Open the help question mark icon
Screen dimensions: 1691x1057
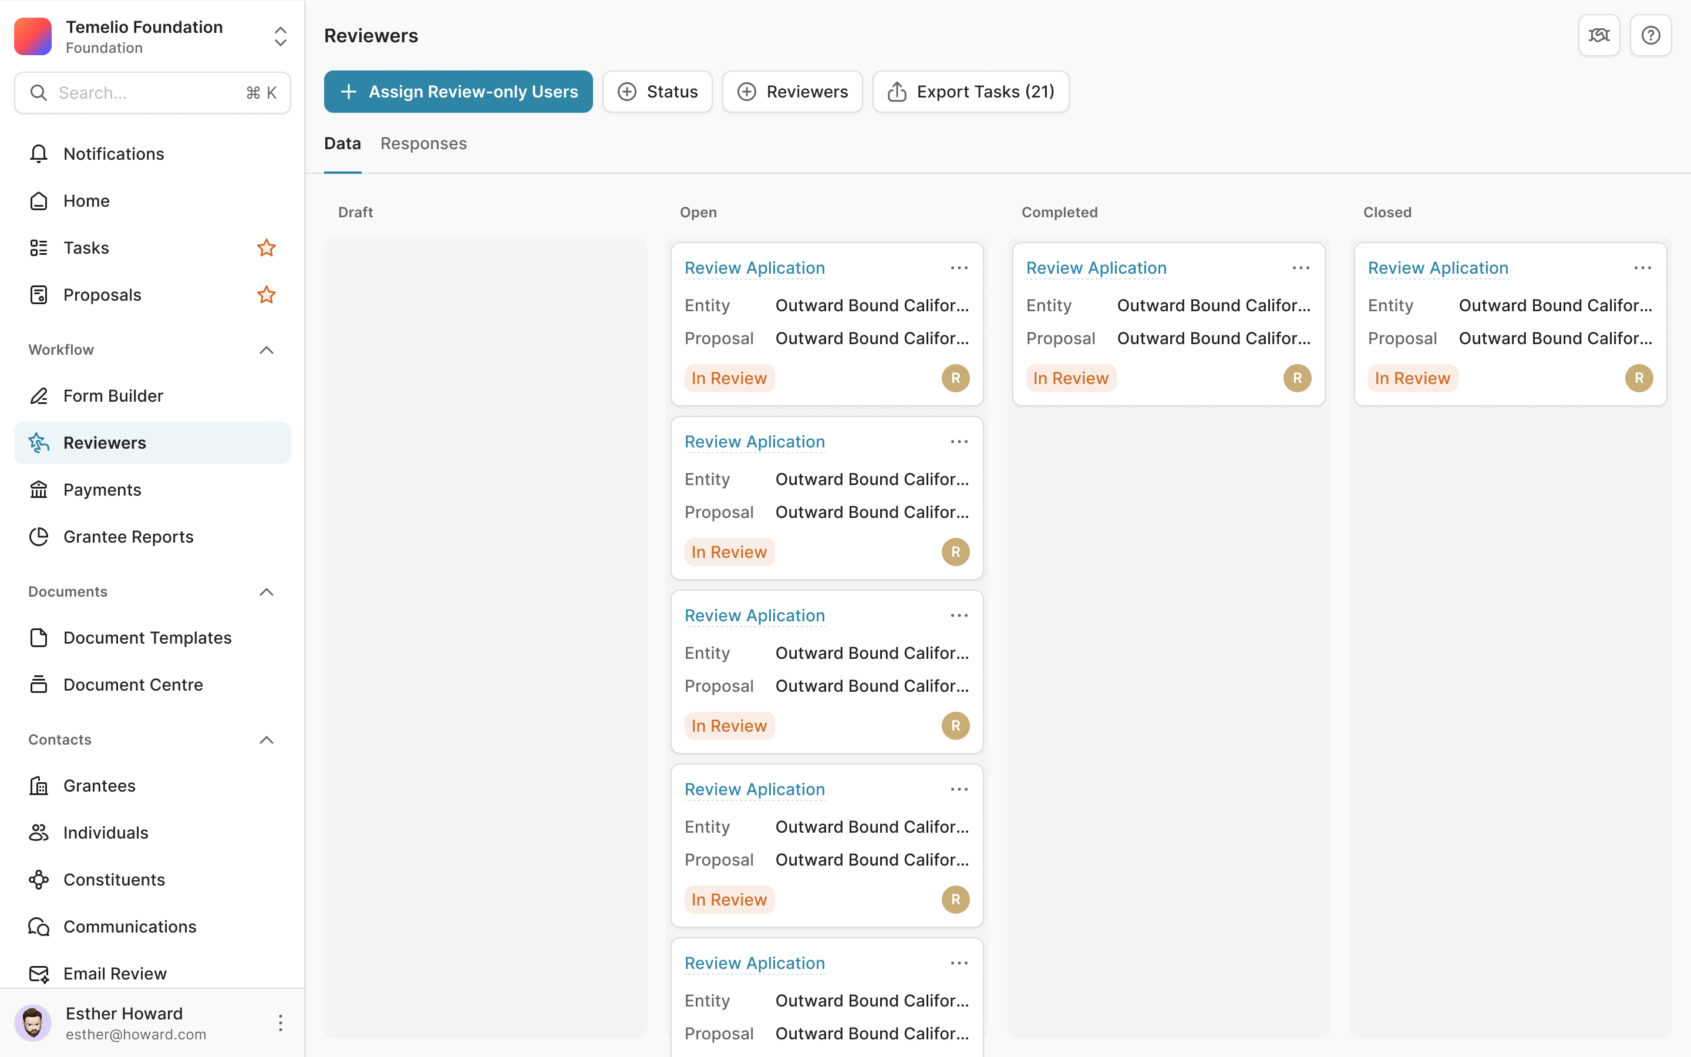pyautogui.click(x=1650, y=35)
